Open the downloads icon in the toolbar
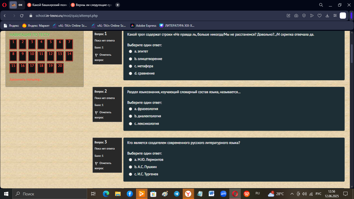 327,16
